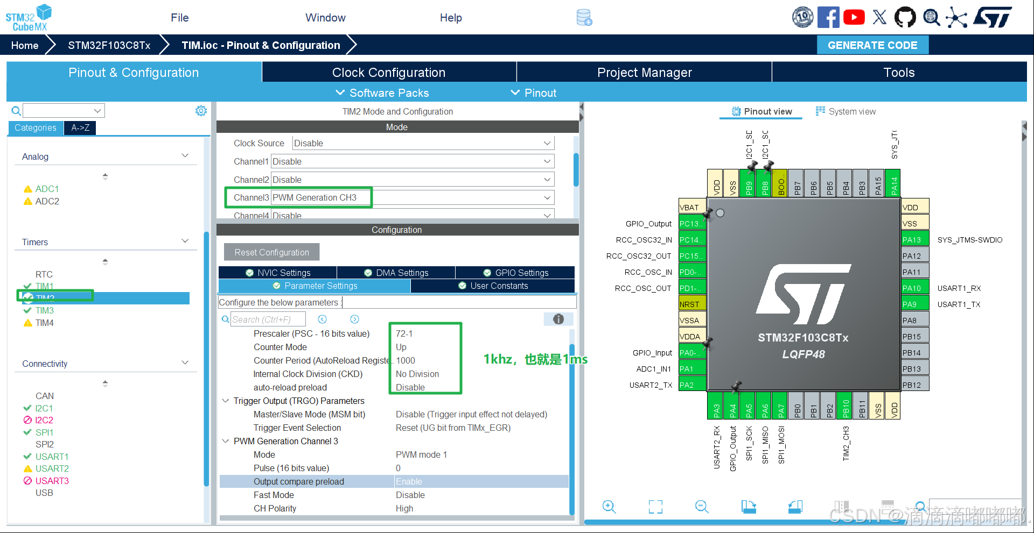
Task: Open the Channel2 mode dropdown
Action: coord(413,180)
